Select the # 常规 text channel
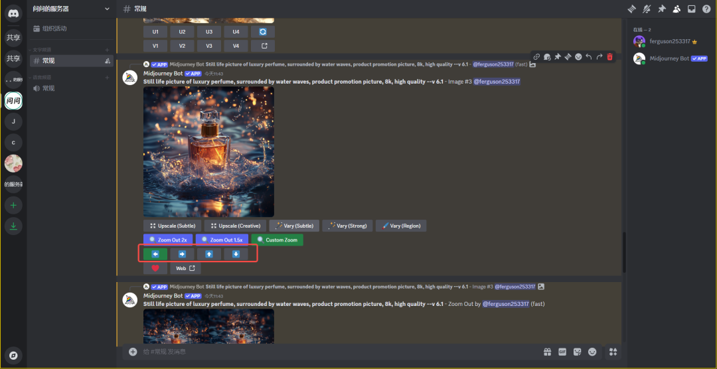This screenshot has height=369, width=717. [x=71, y=61]
